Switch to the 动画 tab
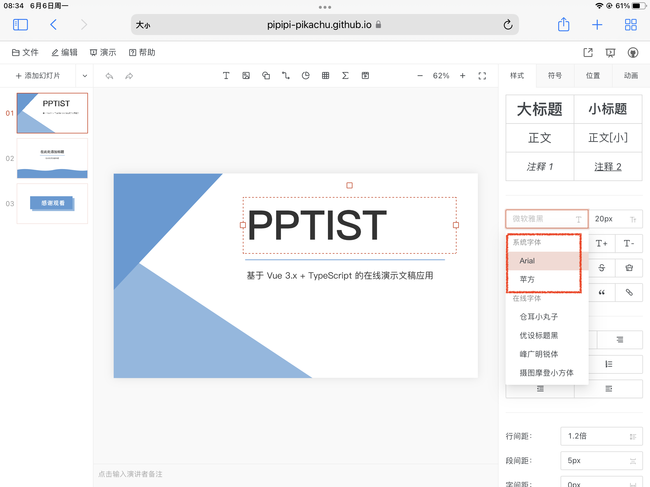Image resolution: width=650 pixels, height=487 pixels. click(x=631, y=75)
